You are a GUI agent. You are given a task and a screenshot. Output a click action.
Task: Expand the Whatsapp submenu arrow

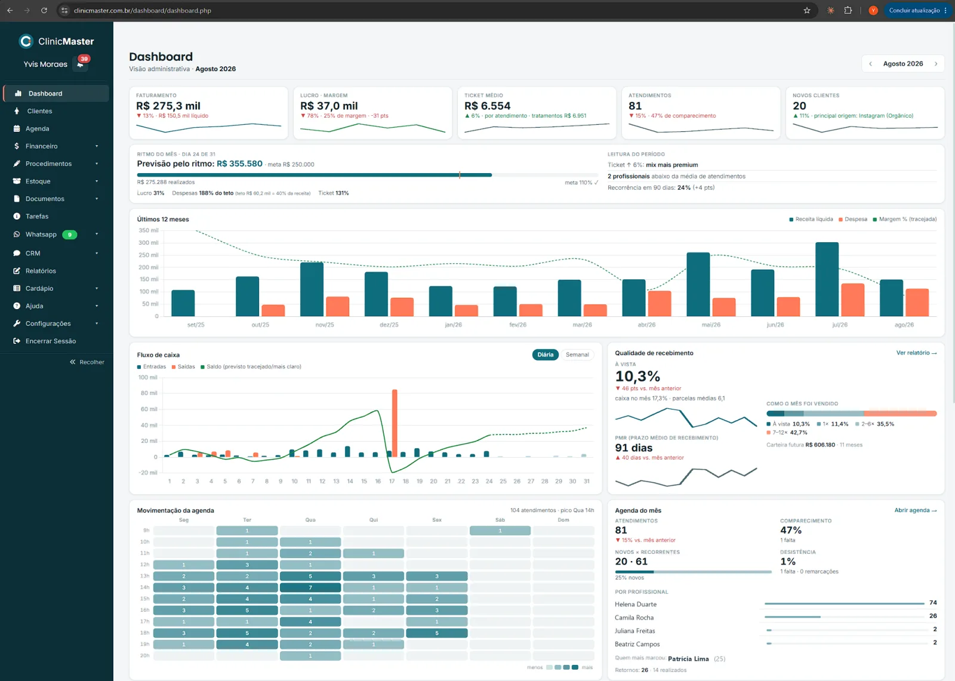[x=97, y=234]
